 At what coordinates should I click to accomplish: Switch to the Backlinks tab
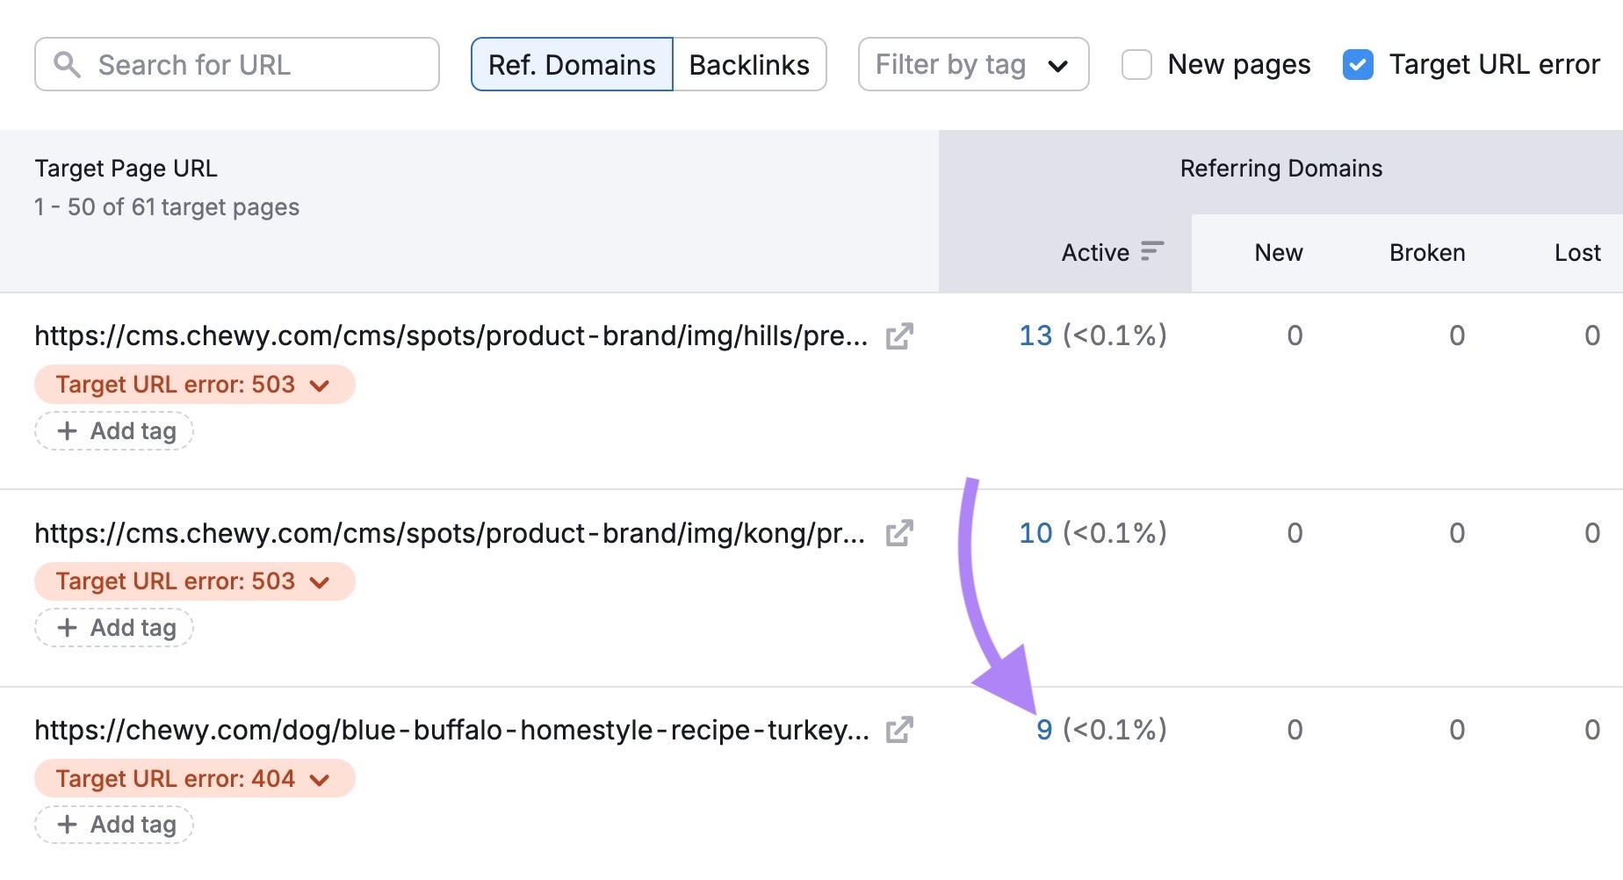tap(749, 64)
